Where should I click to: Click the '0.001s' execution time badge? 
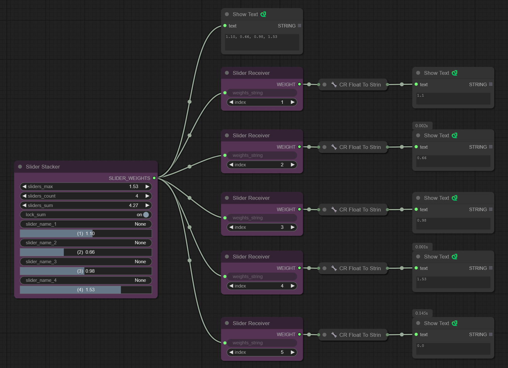coord(422,247)
